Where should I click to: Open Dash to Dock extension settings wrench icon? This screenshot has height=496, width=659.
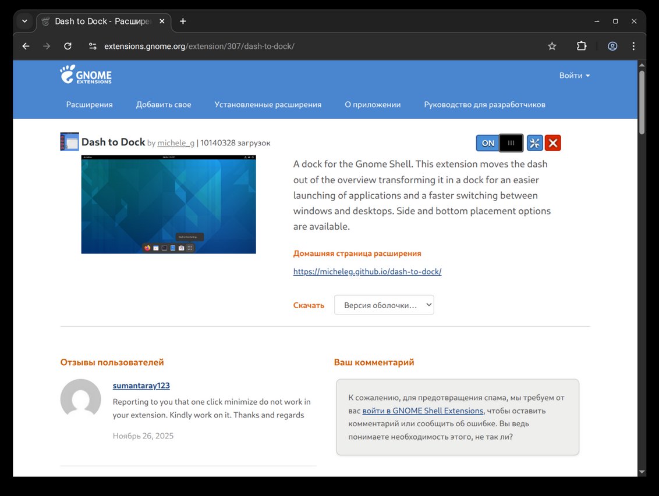pyautogui.click(x=534, y=143)
